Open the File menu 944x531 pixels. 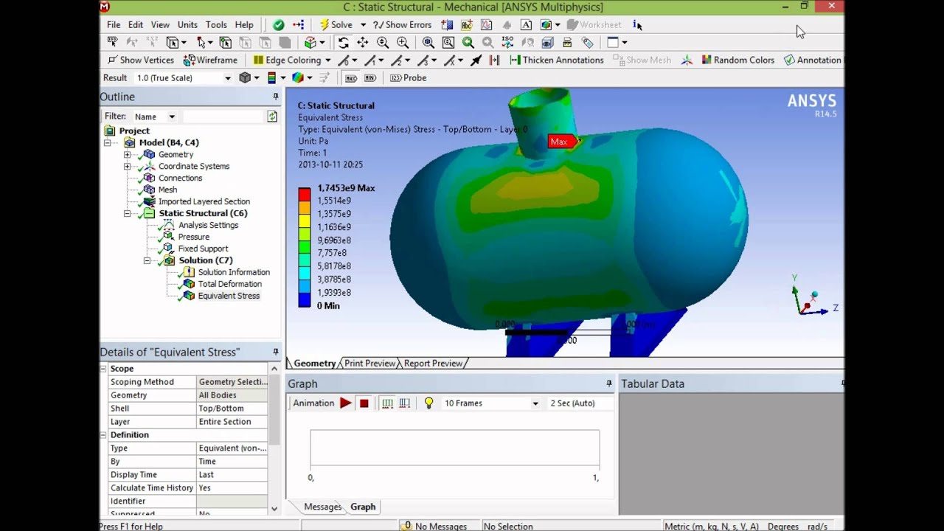[x=114, y=24]
